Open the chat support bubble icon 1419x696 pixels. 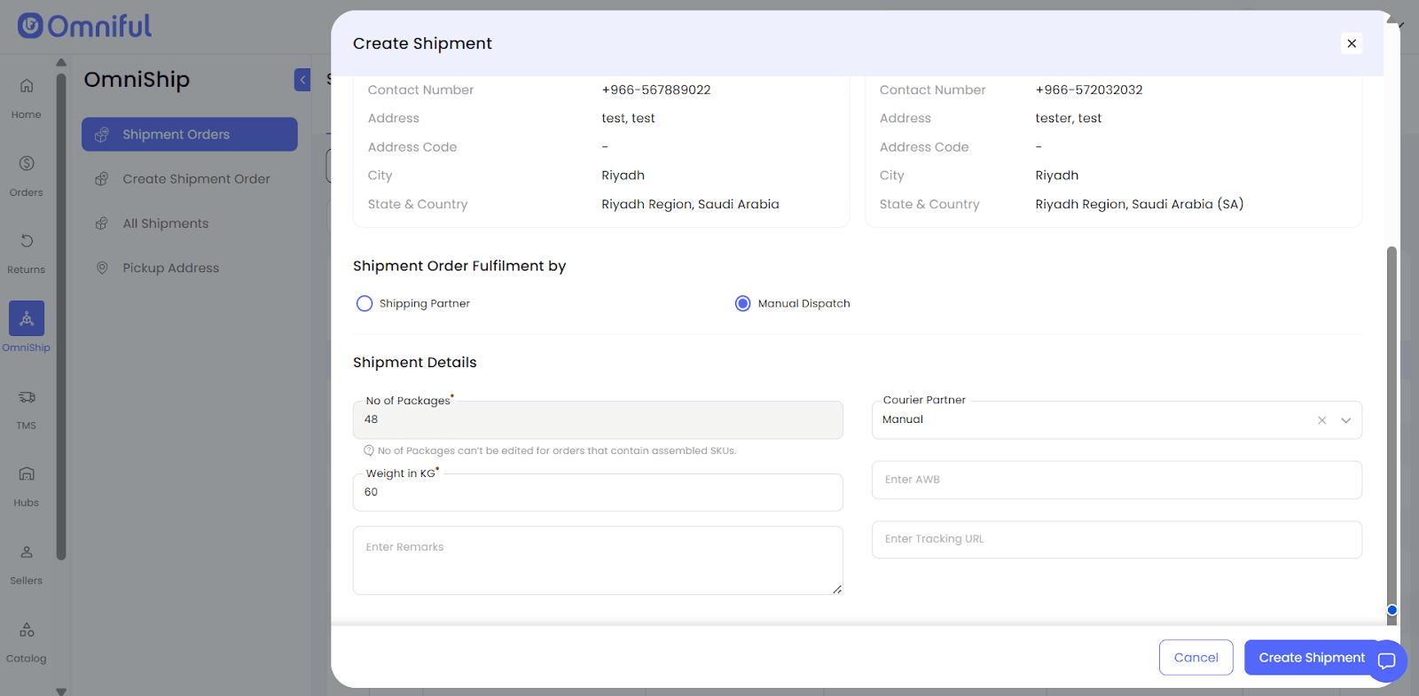coord(1387,661)
